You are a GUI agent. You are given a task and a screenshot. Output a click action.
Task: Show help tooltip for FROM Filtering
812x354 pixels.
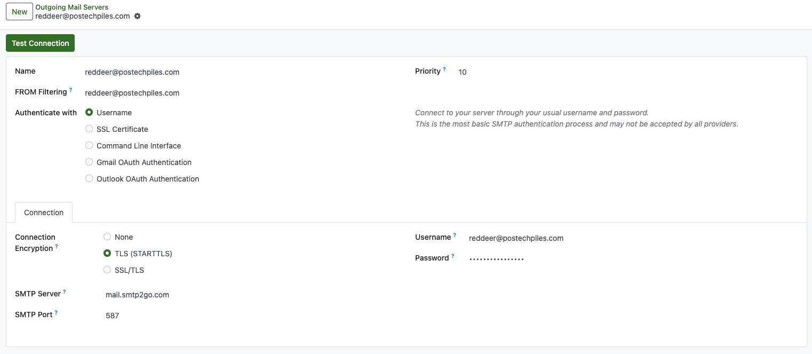tap(71, 90)
